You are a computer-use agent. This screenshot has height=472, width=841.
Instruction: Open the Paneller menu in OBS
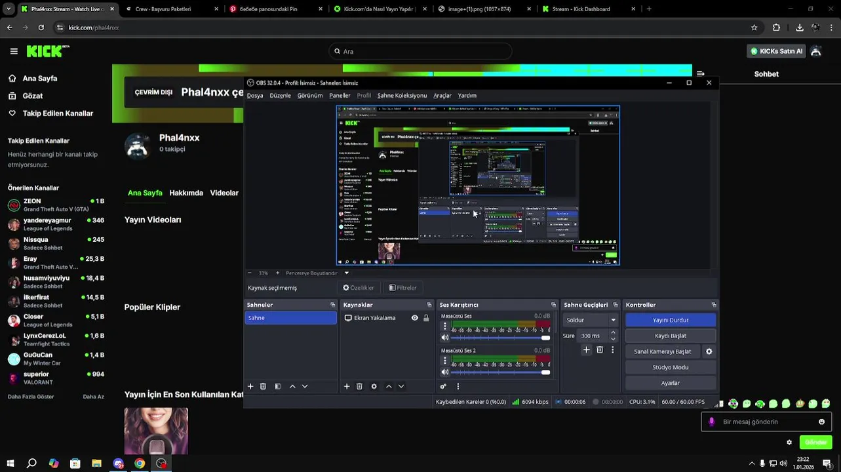coord(340,96)
